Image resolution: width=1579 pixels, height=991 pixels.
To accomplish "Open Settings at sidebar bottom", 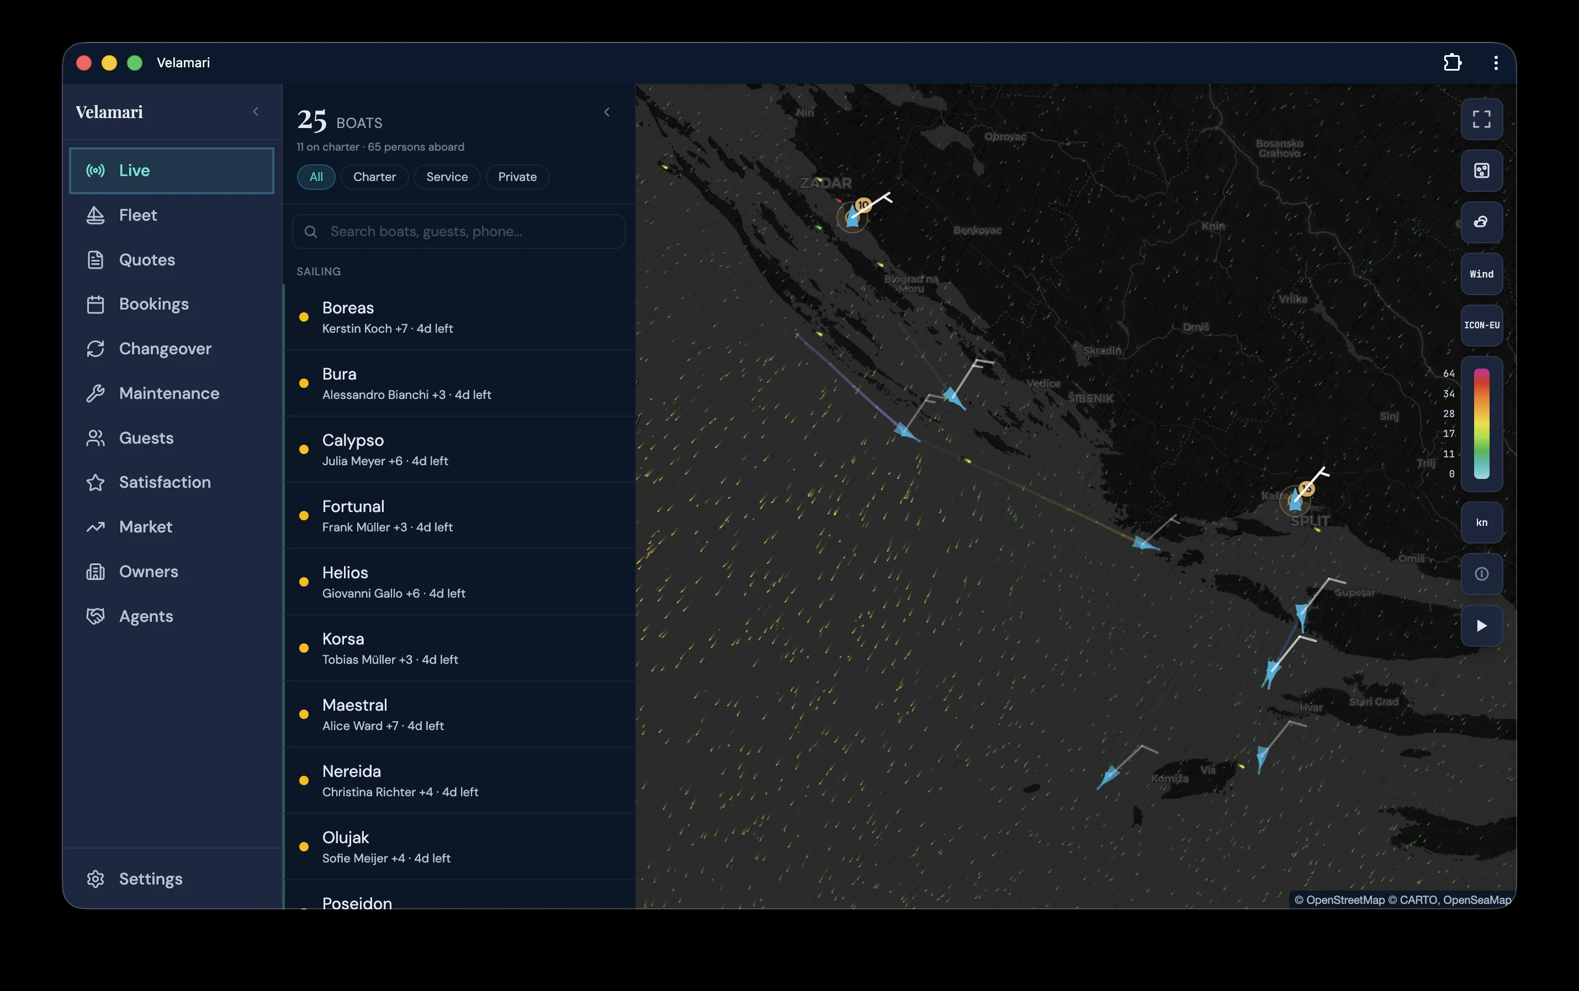I will point(171,879).
